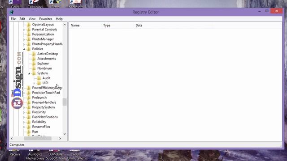This screenshot has height=161, width=287.
Task: Open the Edit menu
Action: click(x=22, y=19)
